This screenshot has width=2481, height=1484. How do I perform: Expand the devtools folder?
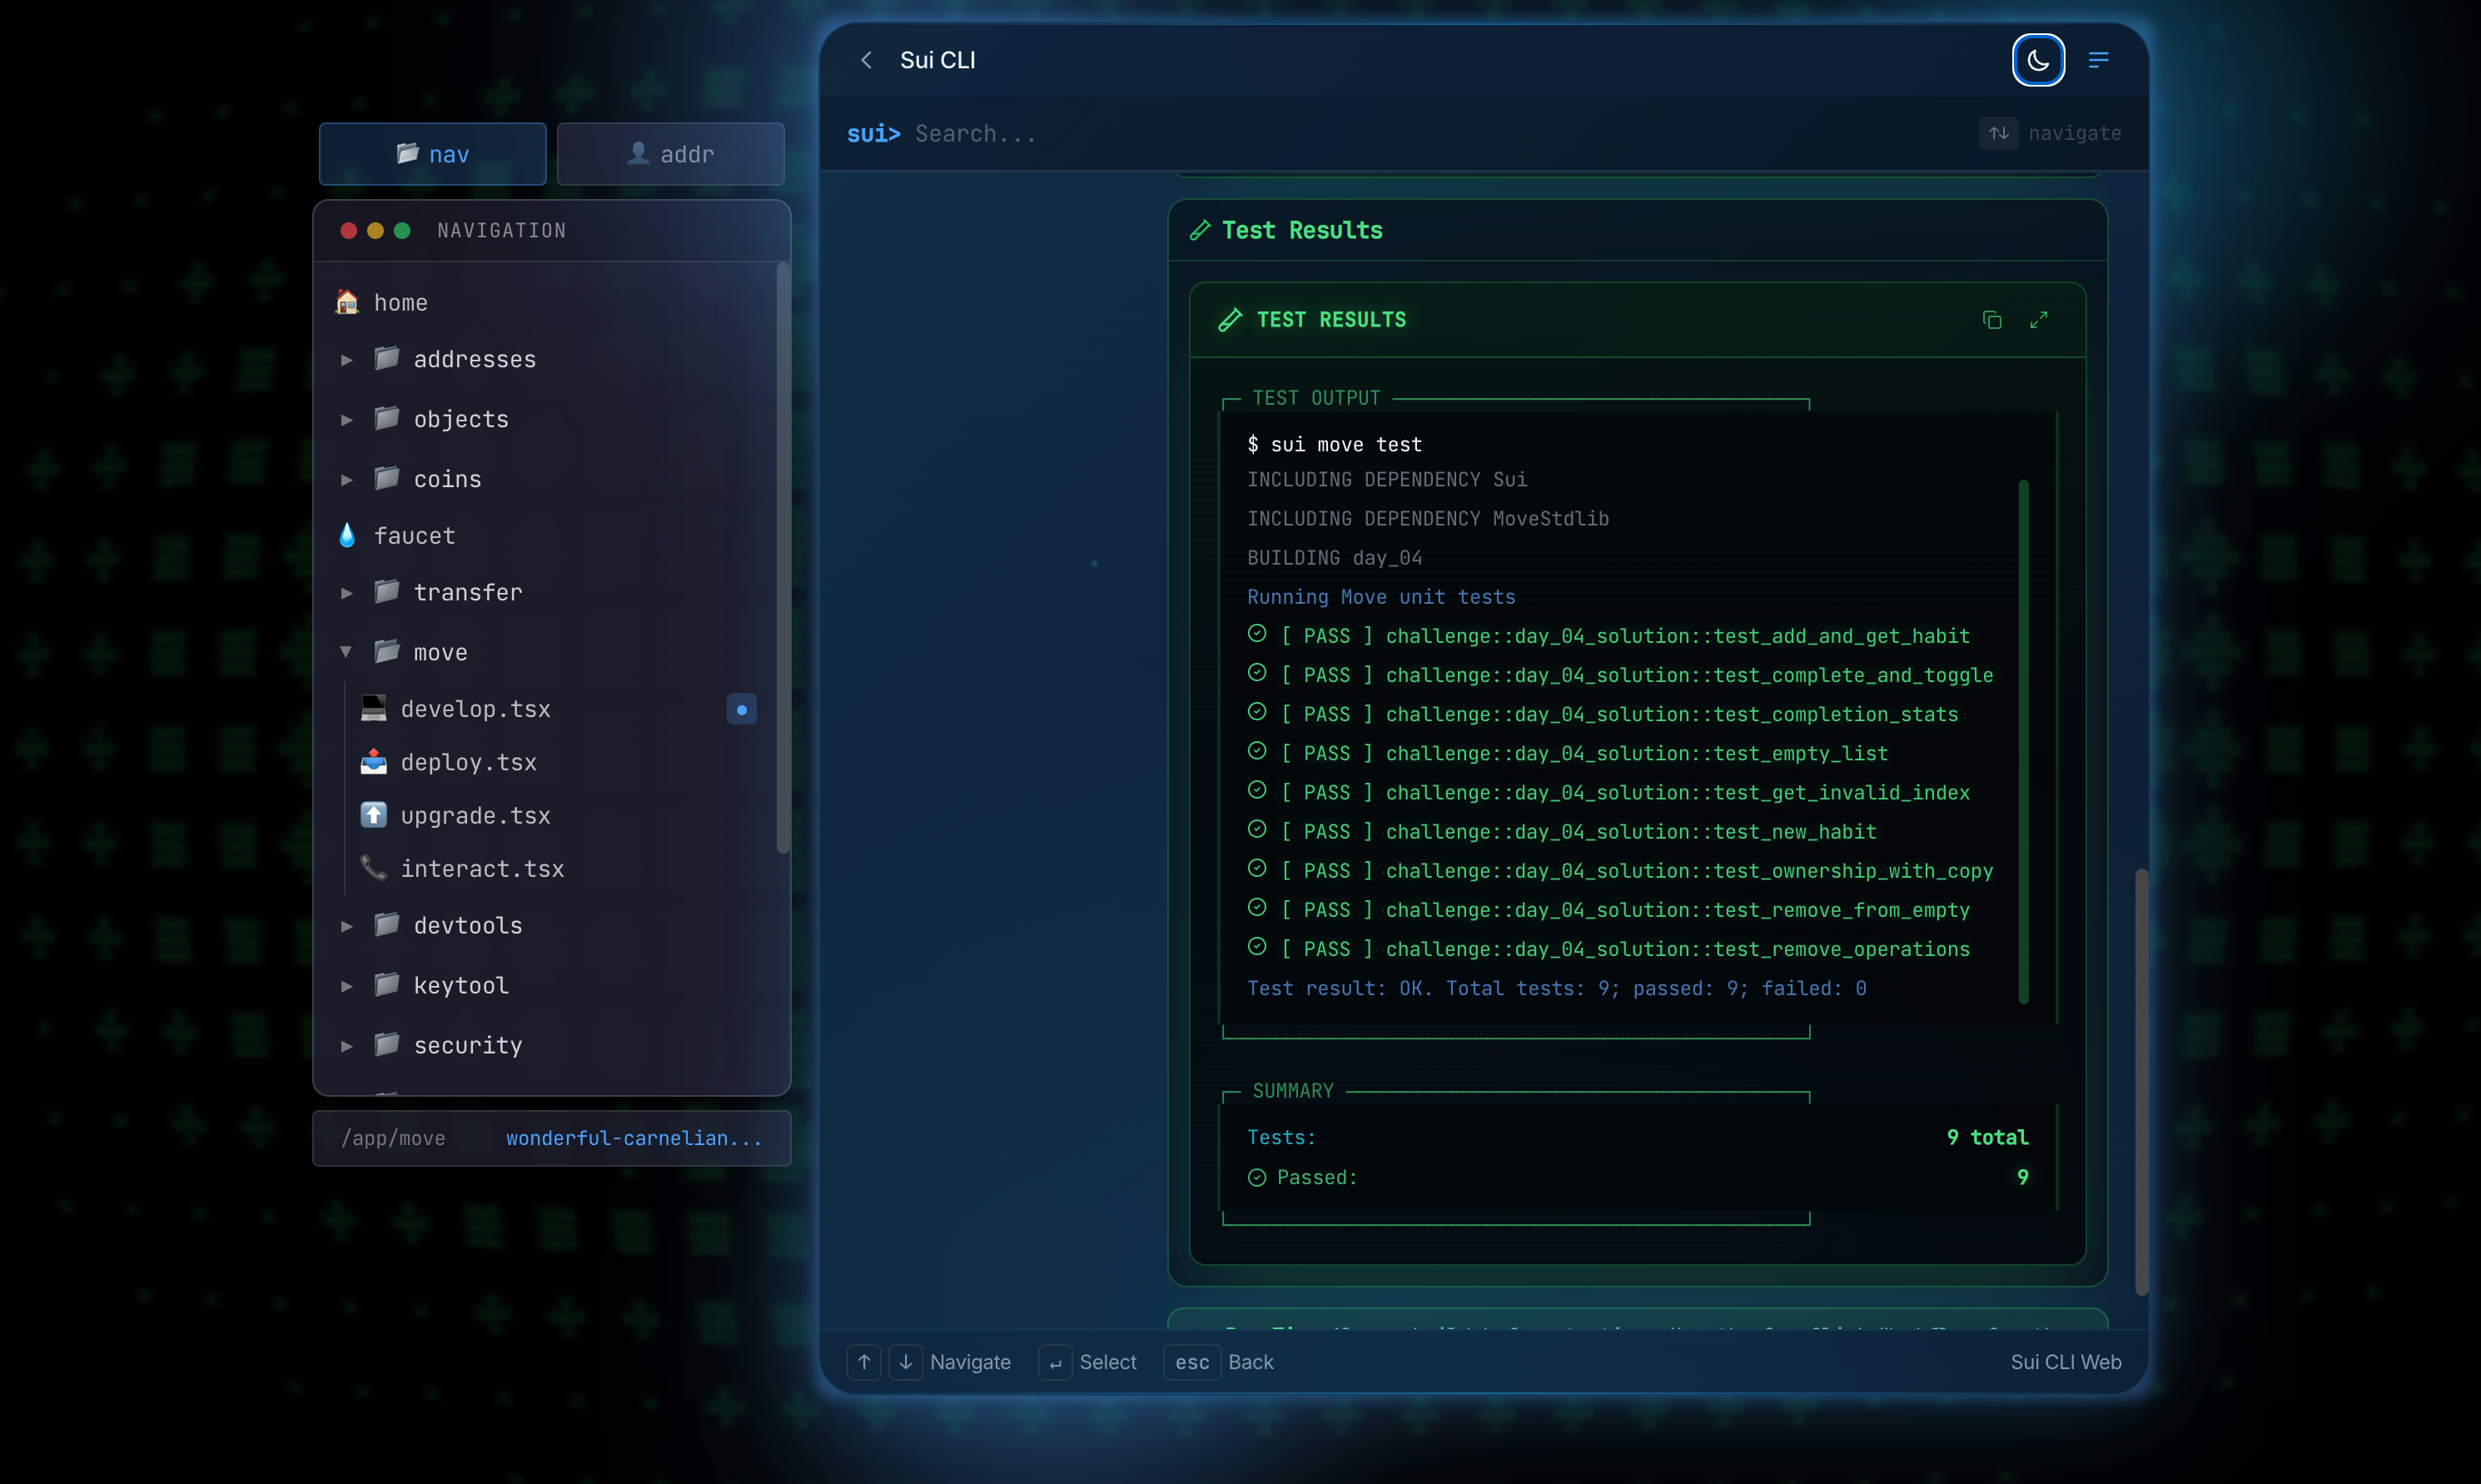pos(467,926)
